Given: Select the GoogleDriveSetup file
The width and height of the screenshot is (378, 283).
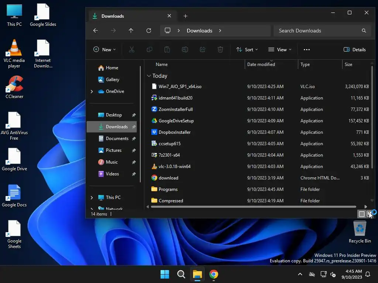Looking at the screenshot, I should coord(260,121).
